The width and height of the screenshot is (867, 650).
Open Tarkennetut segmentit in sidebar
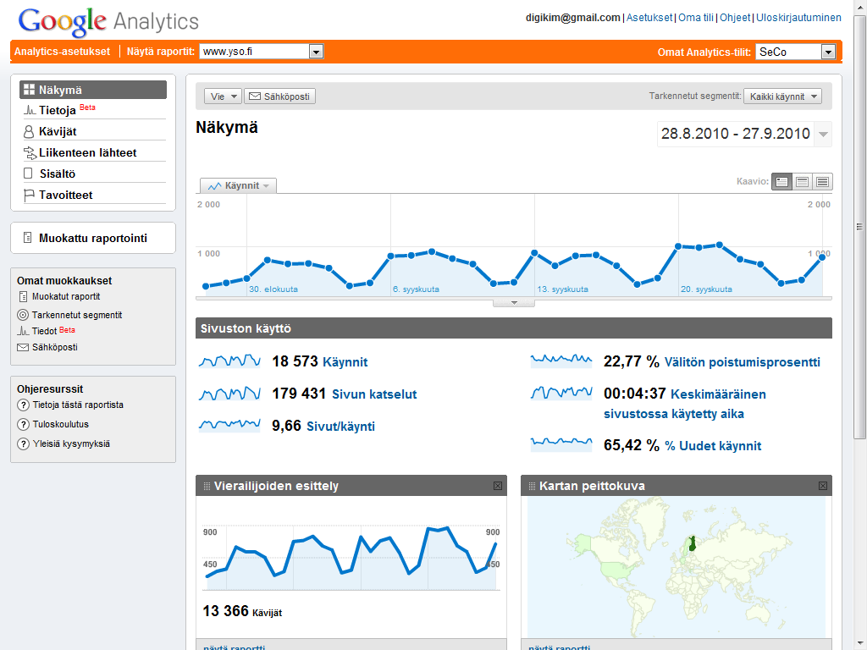tap(77, 315)
